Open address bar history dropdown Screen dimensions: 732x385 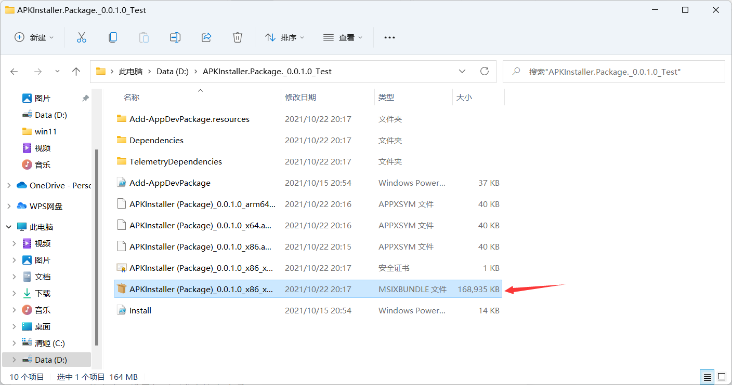[x=462, y=71]
